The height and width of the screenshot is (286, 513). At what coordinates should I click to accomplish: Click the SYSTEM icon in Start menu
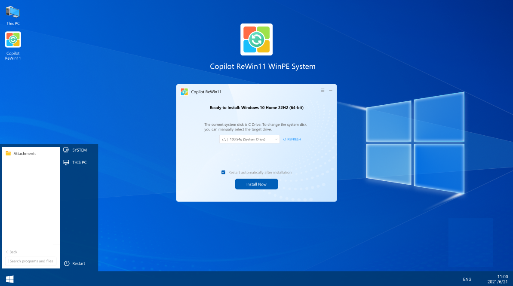[x=66, y=150]
